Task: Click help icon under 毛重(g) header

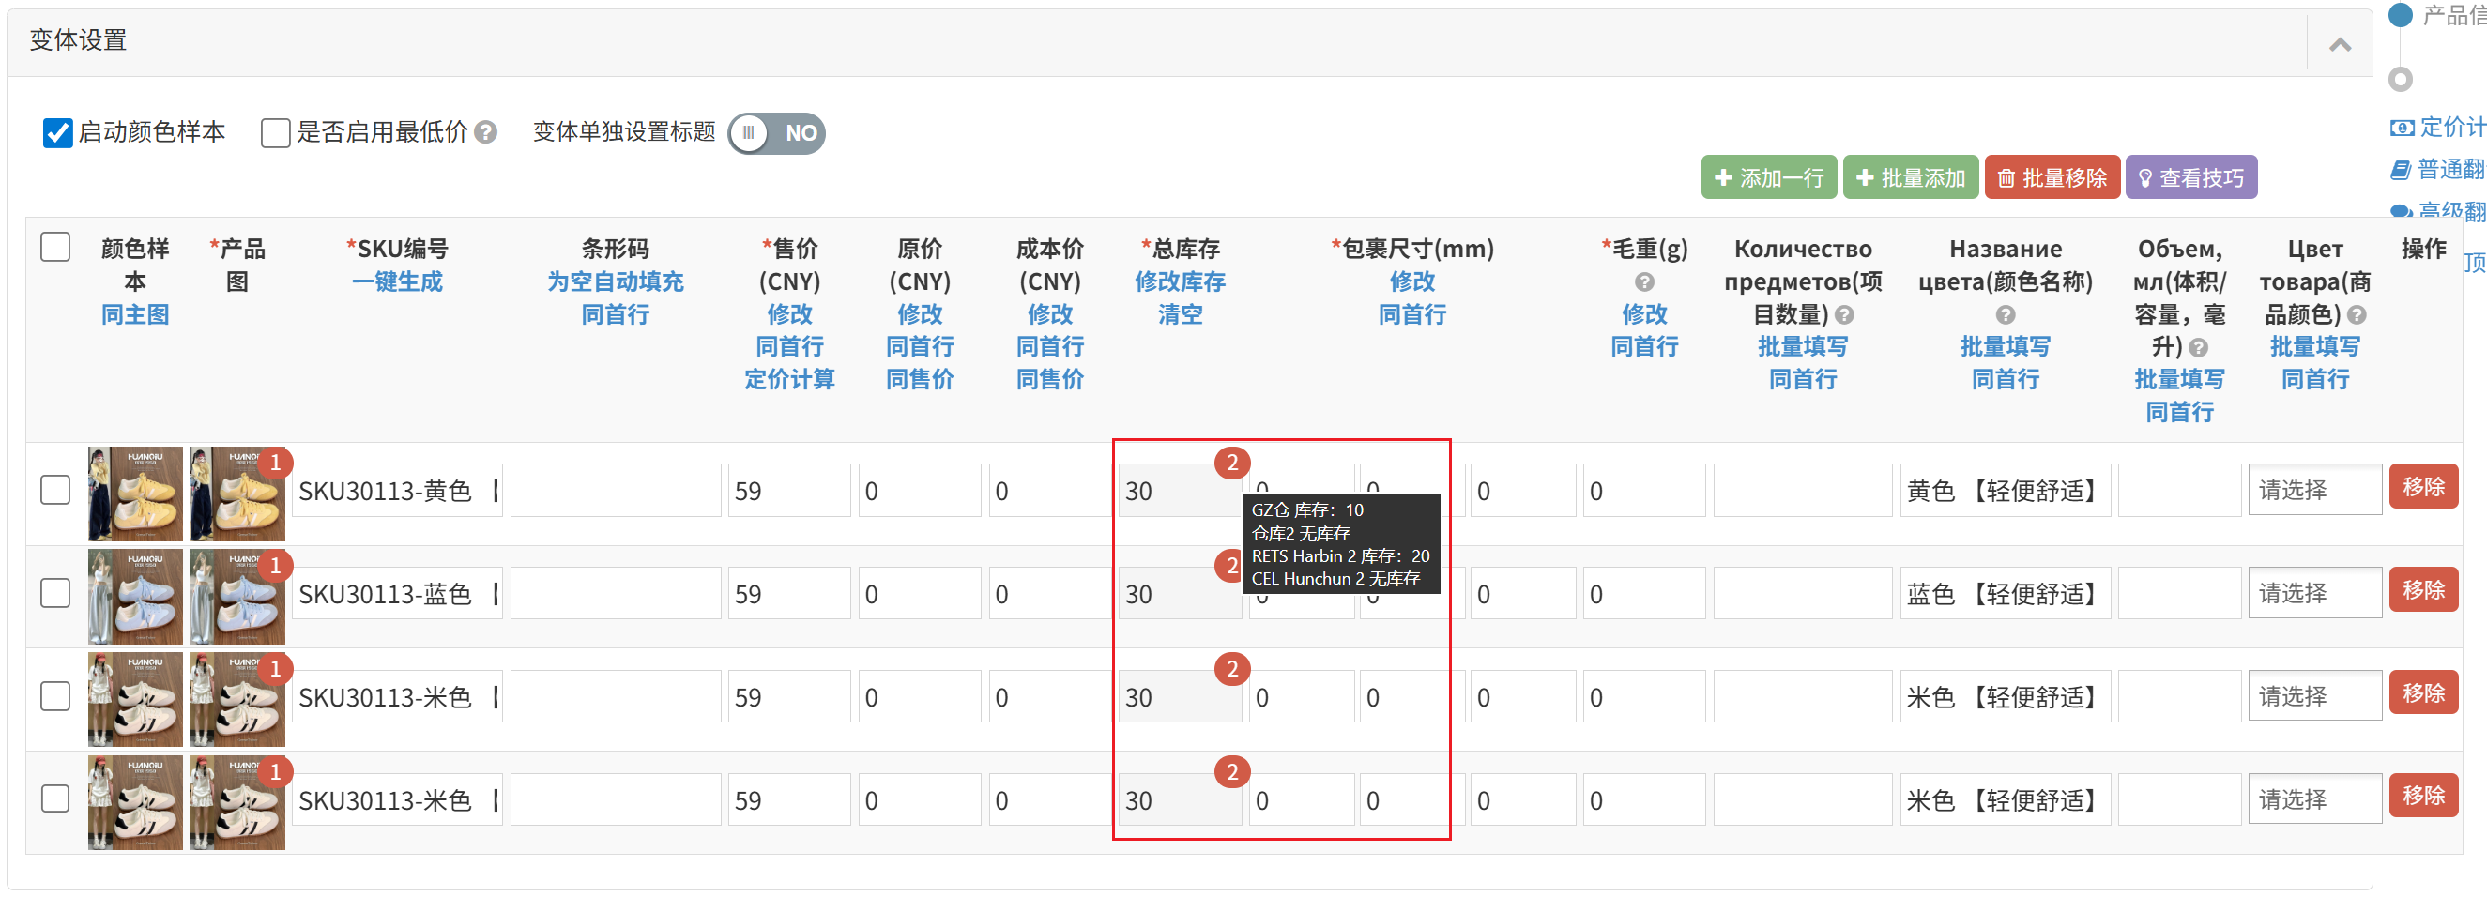Action: [1644, 281]
